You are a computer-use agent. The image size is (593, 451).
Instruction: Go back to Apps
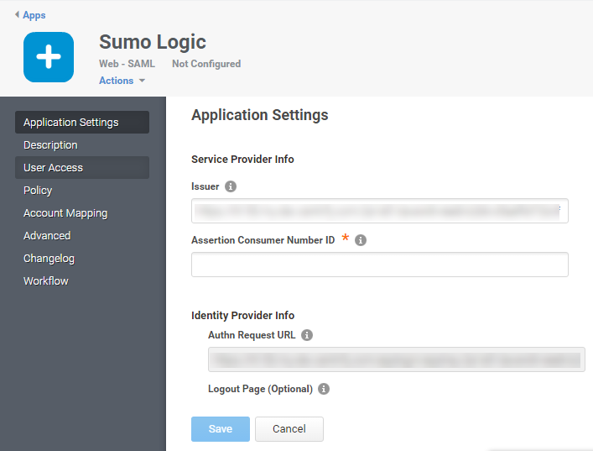30,15
